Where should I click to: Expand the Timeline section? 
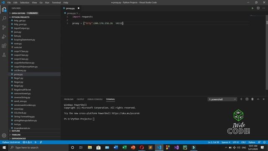pos(34,135)
